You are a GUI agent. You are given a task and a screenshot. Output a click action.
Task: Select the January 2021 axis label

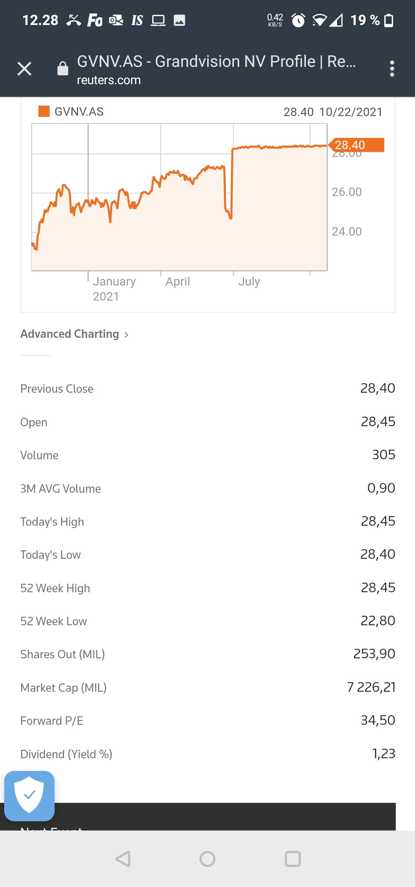(114, 289)
